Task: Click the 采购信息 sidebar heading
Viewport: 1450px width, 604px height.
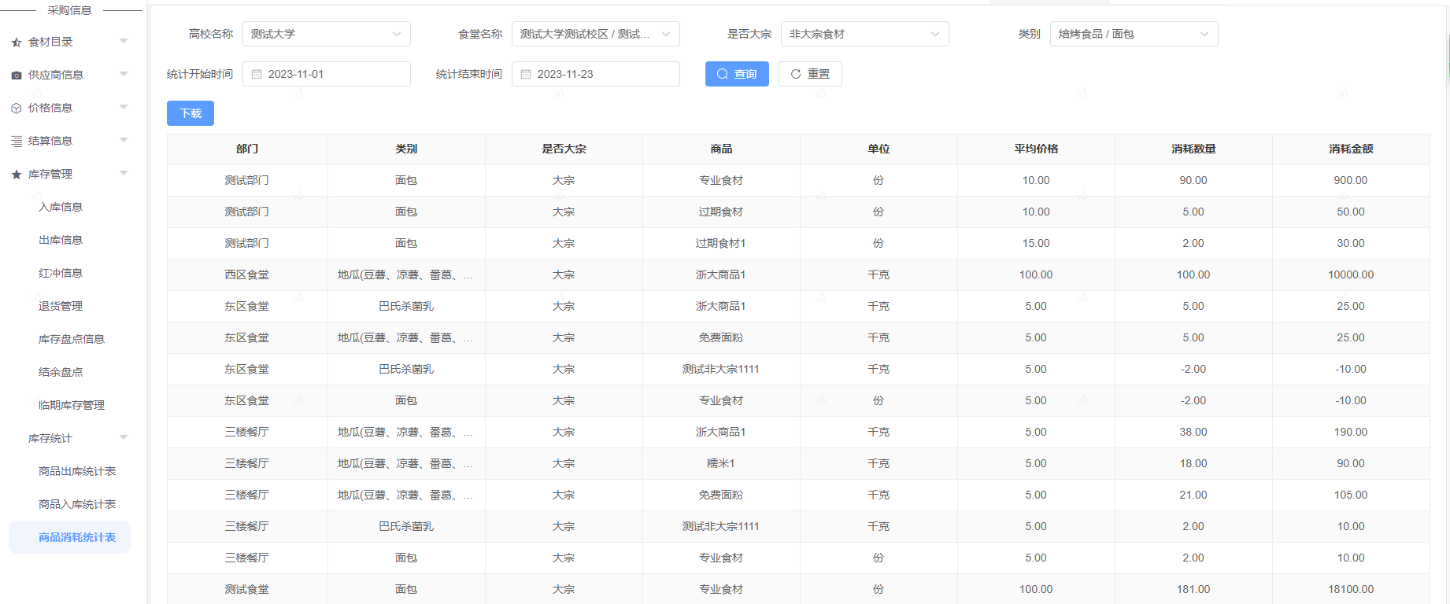Action: click(x=70, y=10)
